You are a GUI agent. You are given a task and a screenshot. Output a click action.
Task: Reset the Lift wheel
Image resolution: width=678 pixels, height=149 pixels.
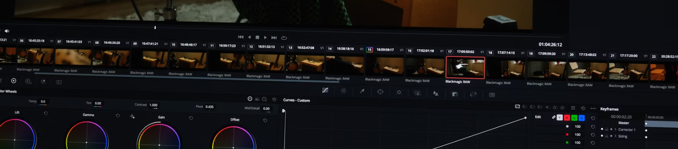tap(46, 113)
